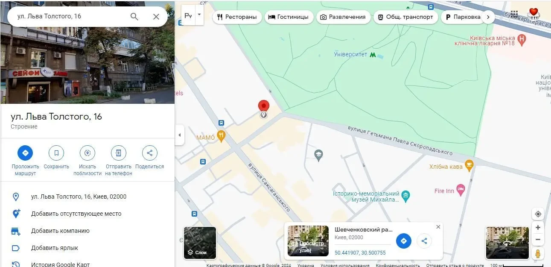Share location using Поделиться icon
The image size is (551, 267).
pos(149,153)
